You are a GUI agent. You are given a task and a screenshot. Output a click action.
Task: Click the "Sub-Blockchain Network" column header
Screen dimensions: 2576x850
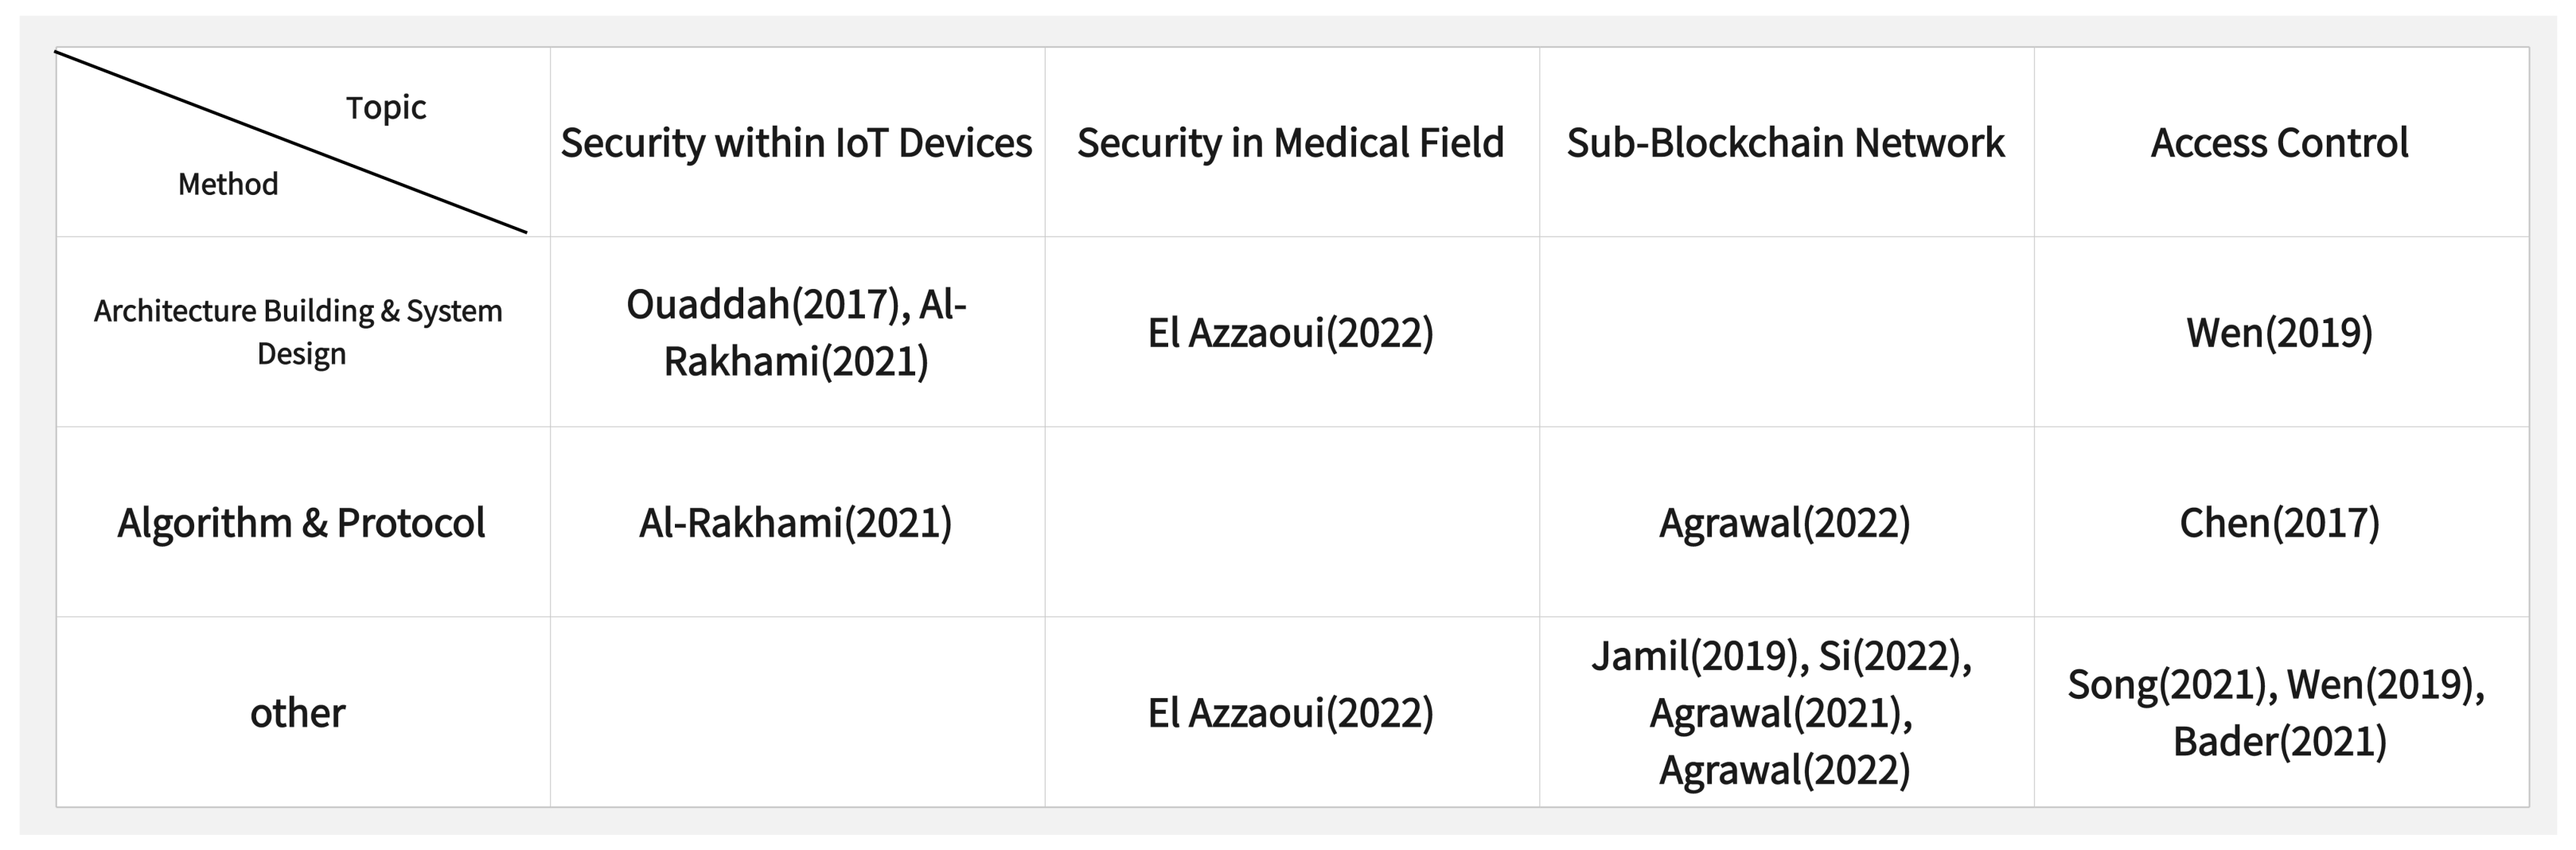tap(1785, 143)
